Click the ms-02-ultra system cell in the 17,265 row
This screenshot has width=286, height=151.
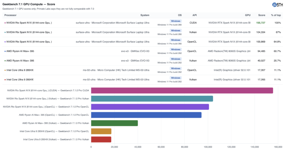(116, 80)
